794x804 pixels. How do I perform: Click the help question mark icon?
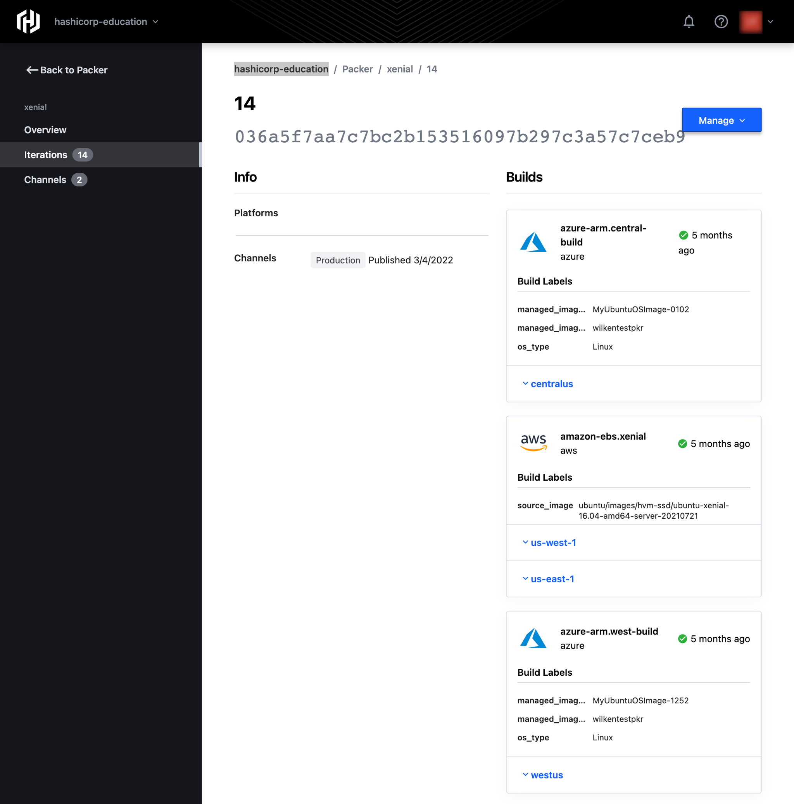(721, 21)
